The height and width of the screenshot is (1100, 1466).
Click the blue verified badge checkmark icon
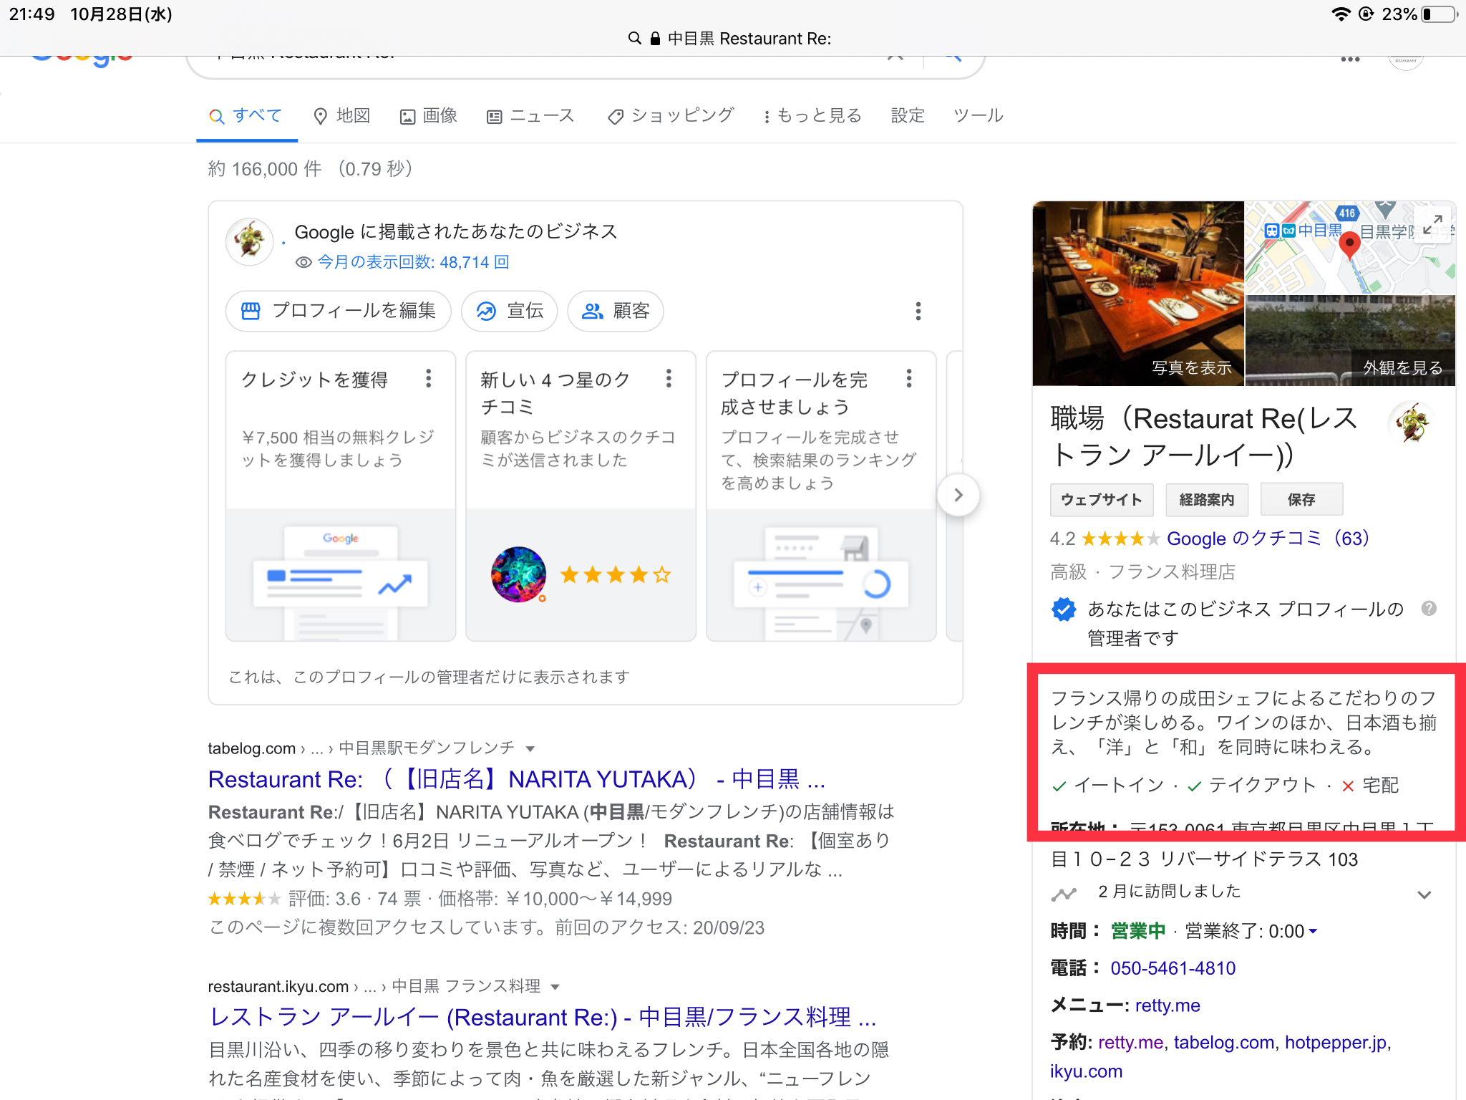(x=1064, y=609)
